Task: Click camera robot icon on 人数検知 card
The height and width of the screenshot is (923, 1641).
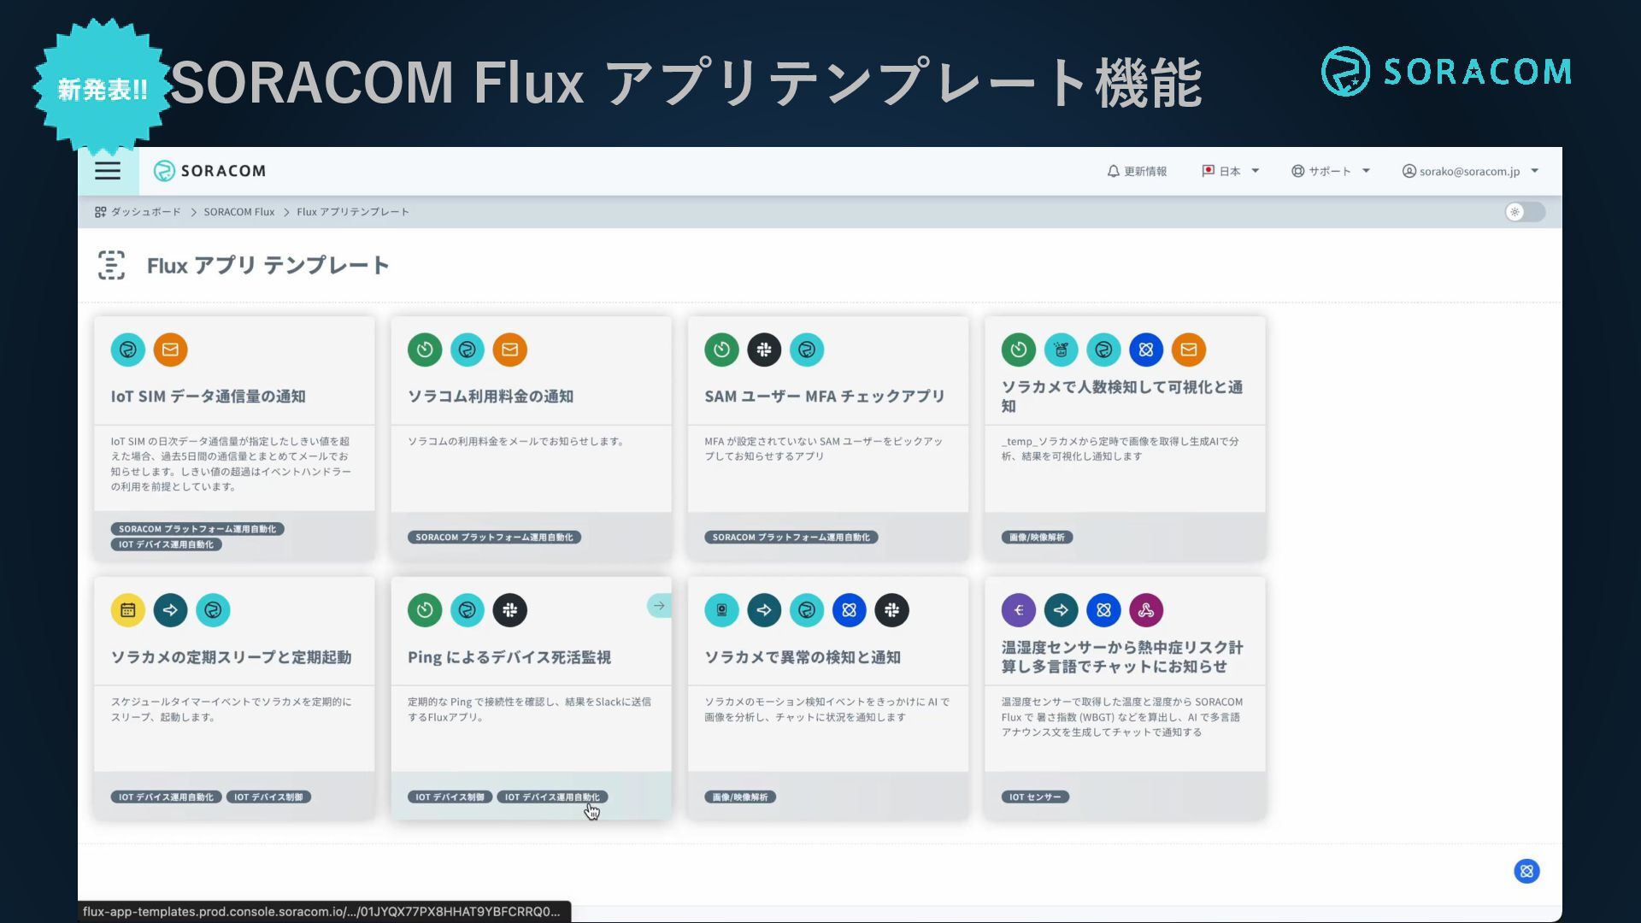Action: coord(1062,350)
